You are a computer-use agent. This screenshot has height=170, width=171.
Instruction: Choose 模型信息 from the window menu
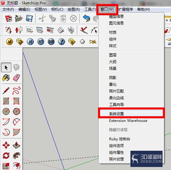tap(116, 17)
